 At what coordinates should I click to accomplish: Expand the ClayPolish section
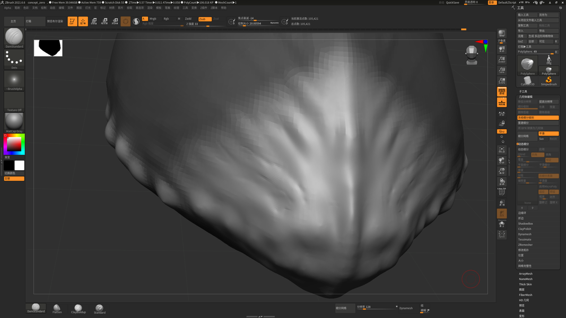[x=525, y=229]
